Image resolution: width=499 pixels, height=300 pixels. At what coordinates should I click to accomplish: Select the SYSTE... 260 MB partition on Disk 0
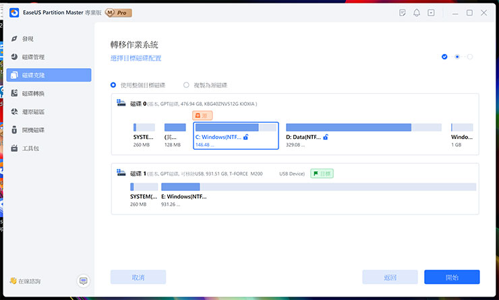click(x=144, y=136)
